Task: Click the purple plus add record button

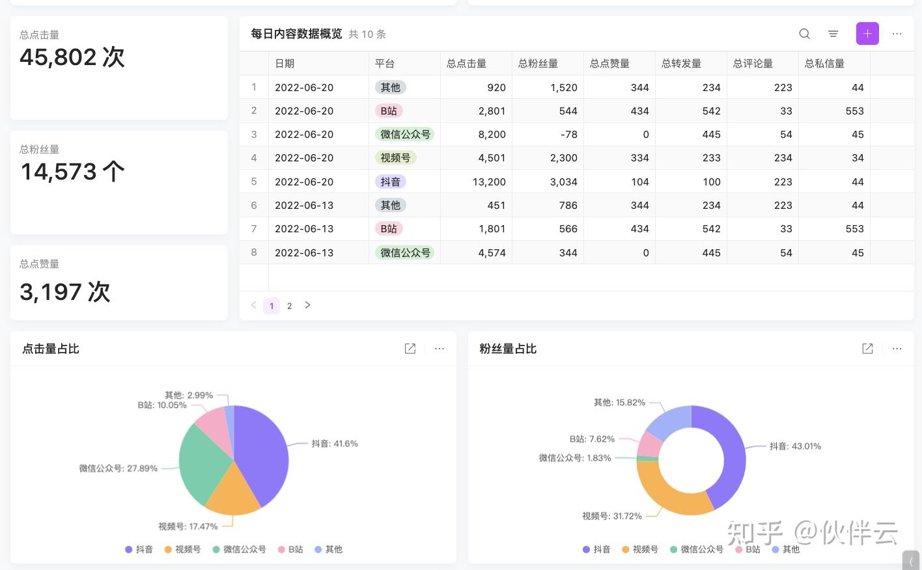Action: [867, 34]
